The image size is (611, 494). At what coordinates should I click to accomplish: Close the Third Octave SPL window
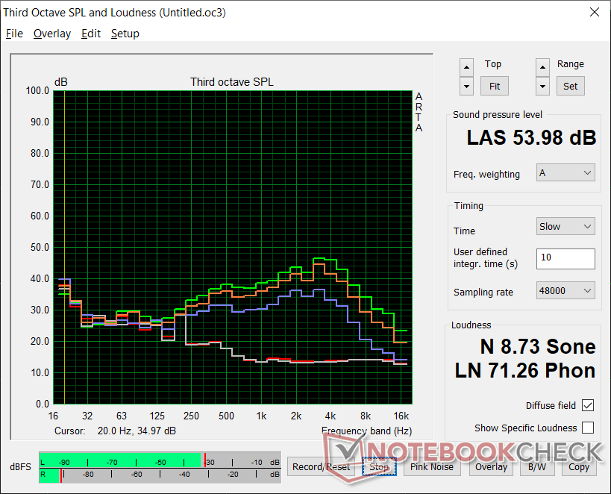595,13
